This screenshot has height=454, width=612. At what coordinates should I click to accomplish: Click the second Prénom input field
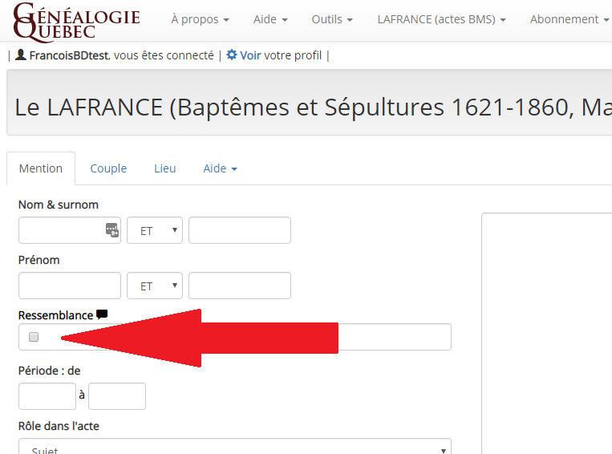(x=240, y=286)
